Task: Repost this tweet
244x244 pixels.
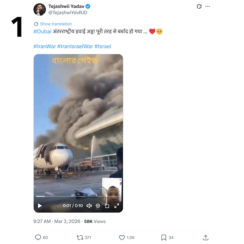Action: coord(80,237)
